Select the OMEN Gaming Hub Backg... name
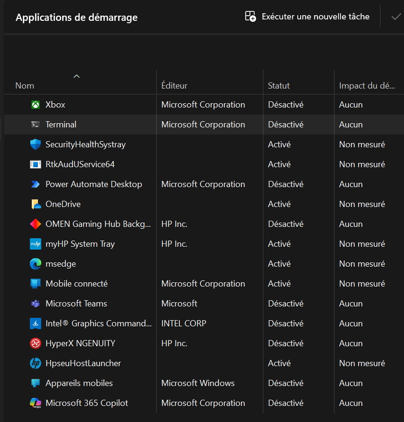 (x=98, y=224)
